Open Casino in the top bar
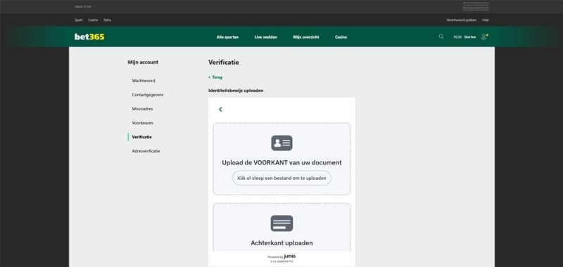563x267 pixels. (x=93, y=20)
